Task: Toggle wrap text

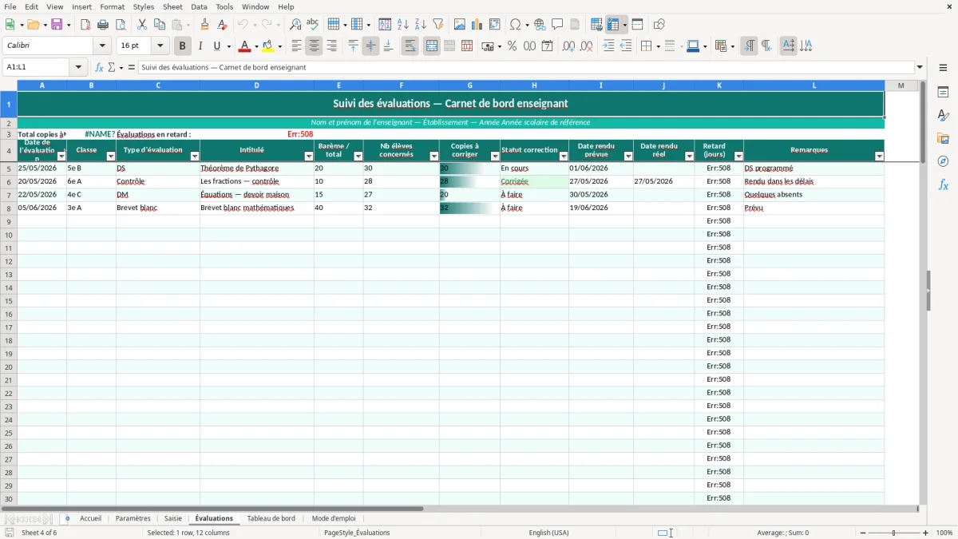Action: tap(410, 46)
